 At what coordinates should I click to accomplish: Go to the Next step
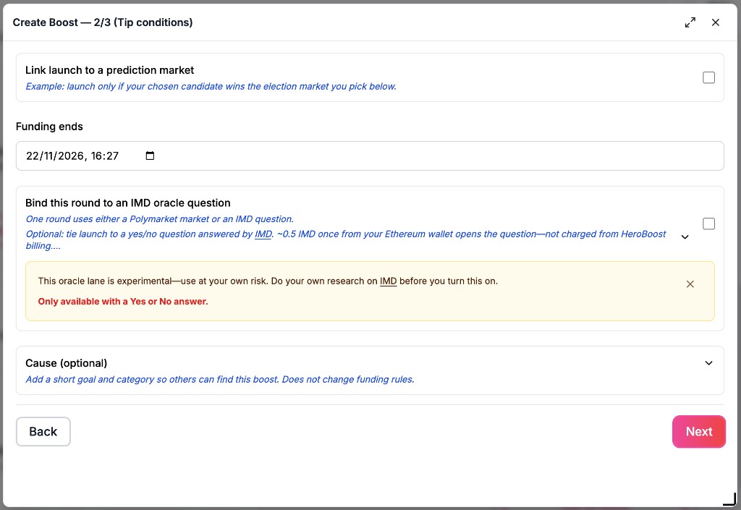(x=698, y=432)
